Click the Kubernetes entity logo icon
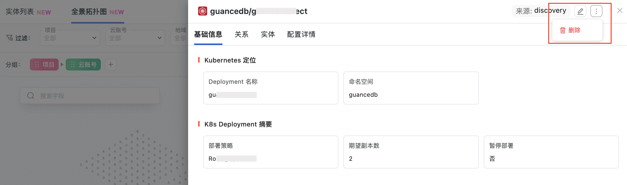The image size is (627, 185). 202,11
